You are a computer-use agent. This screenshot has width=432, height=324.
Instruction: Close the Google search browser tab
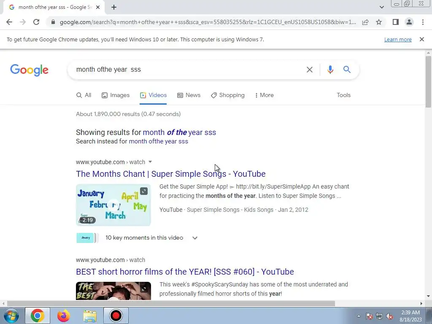97,8
